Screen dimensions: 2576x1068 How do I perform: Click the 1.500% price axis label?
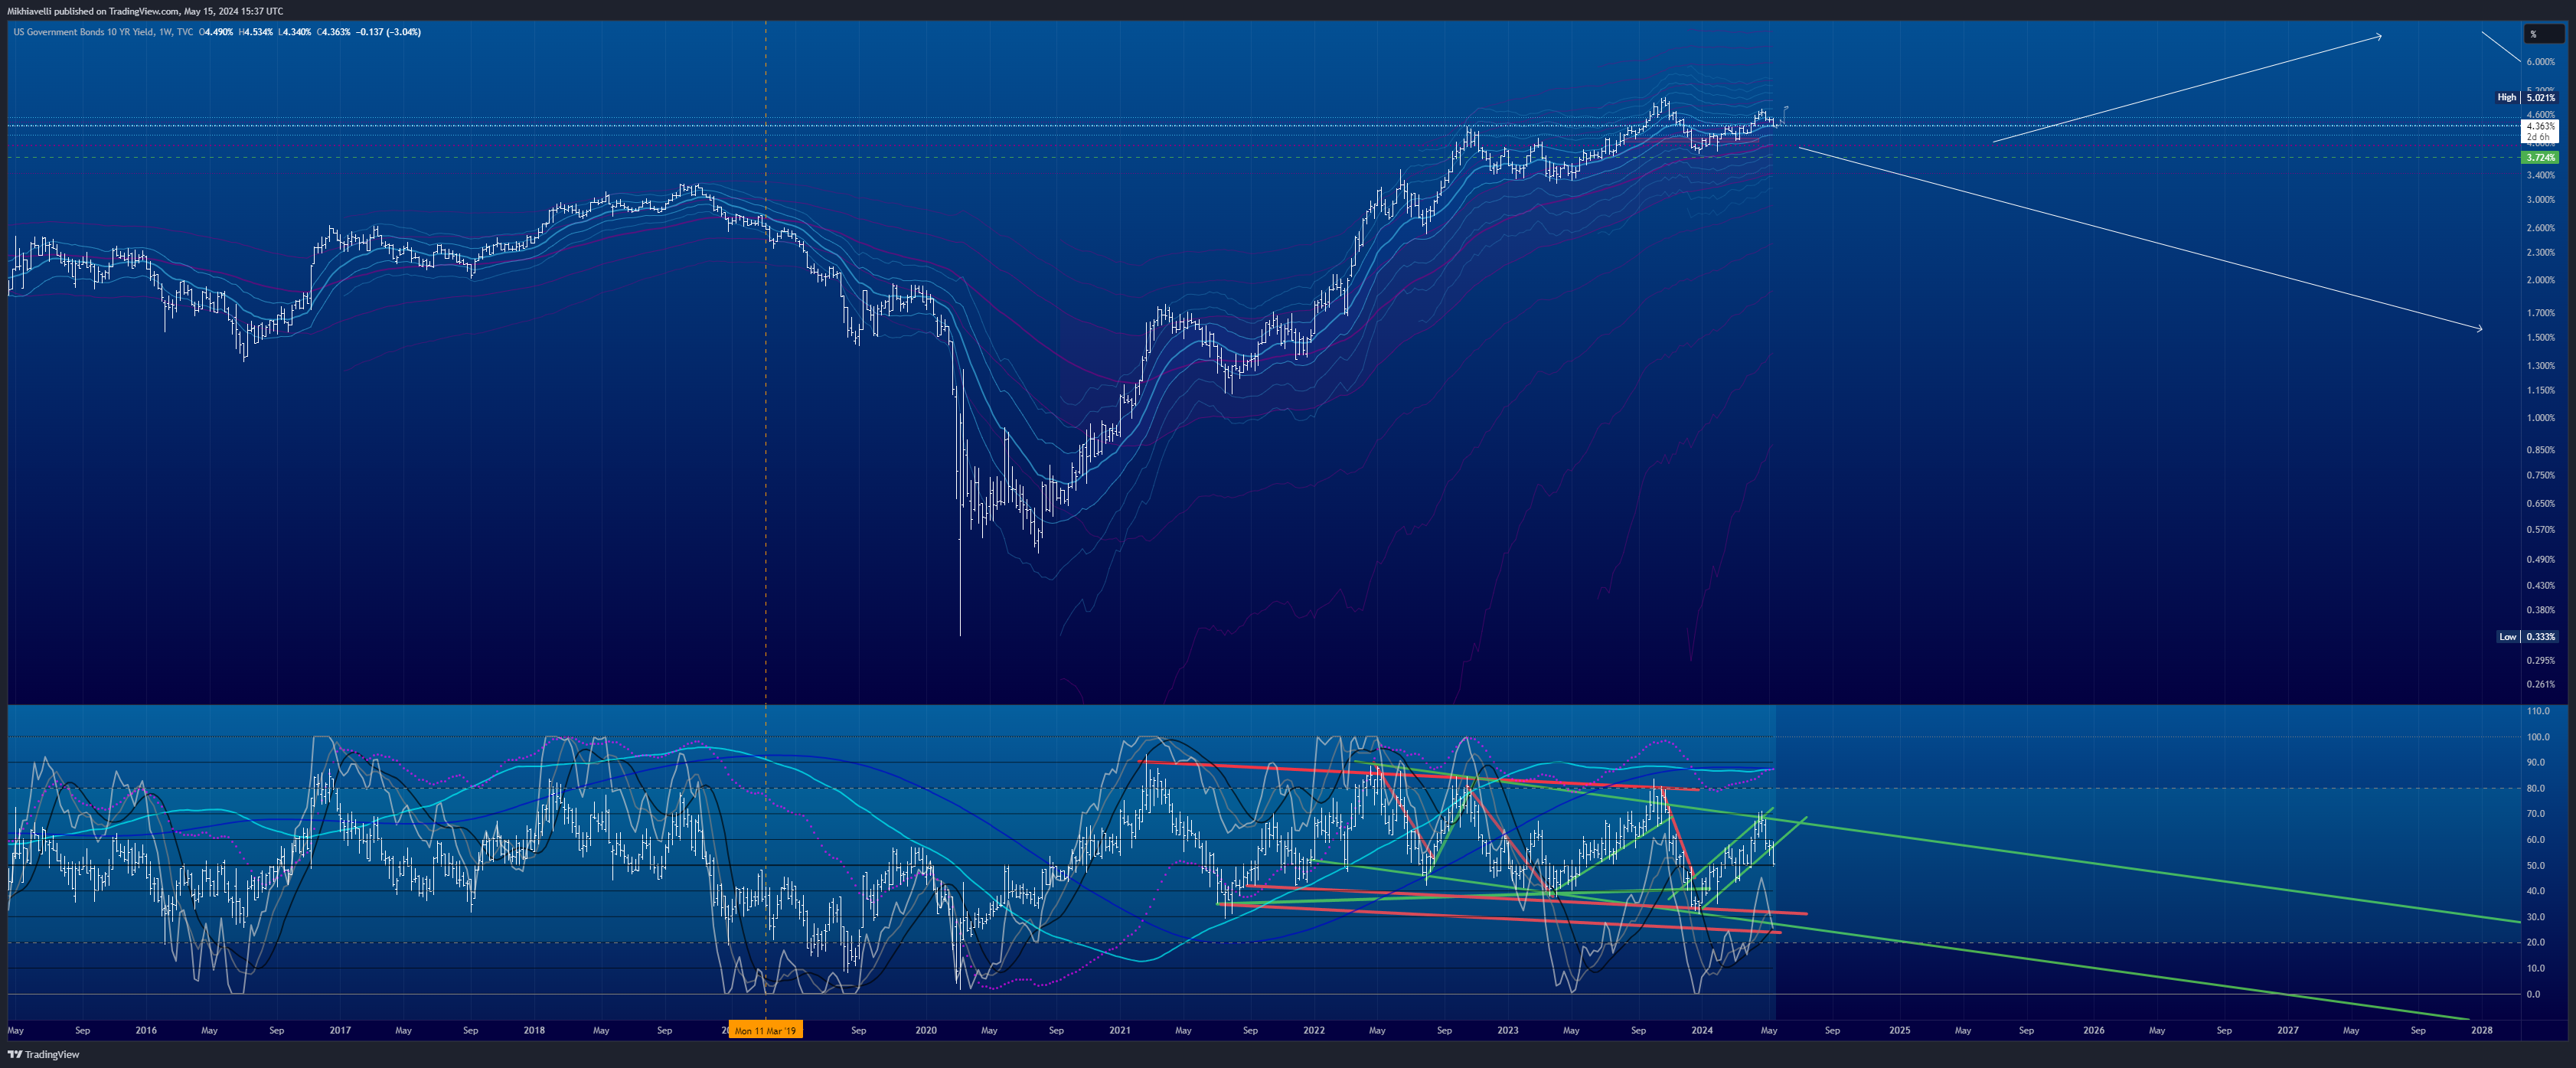(x=2540, y=337)
